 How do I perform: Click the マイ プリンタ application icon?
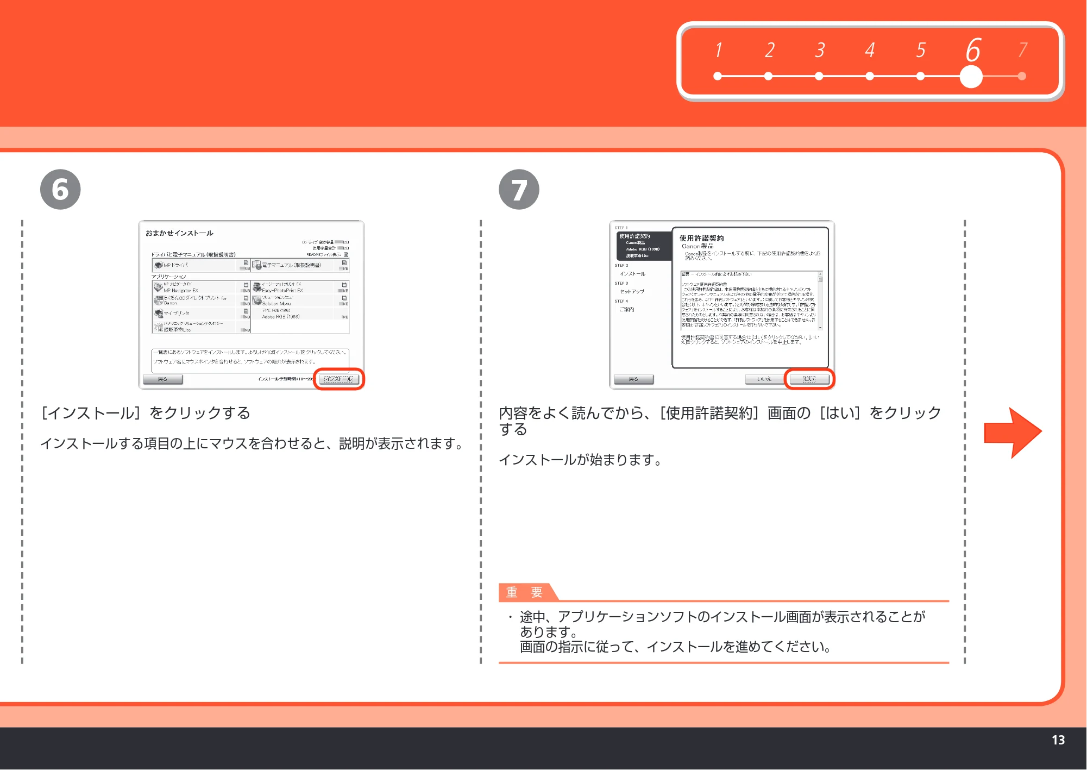click(158, 314)
